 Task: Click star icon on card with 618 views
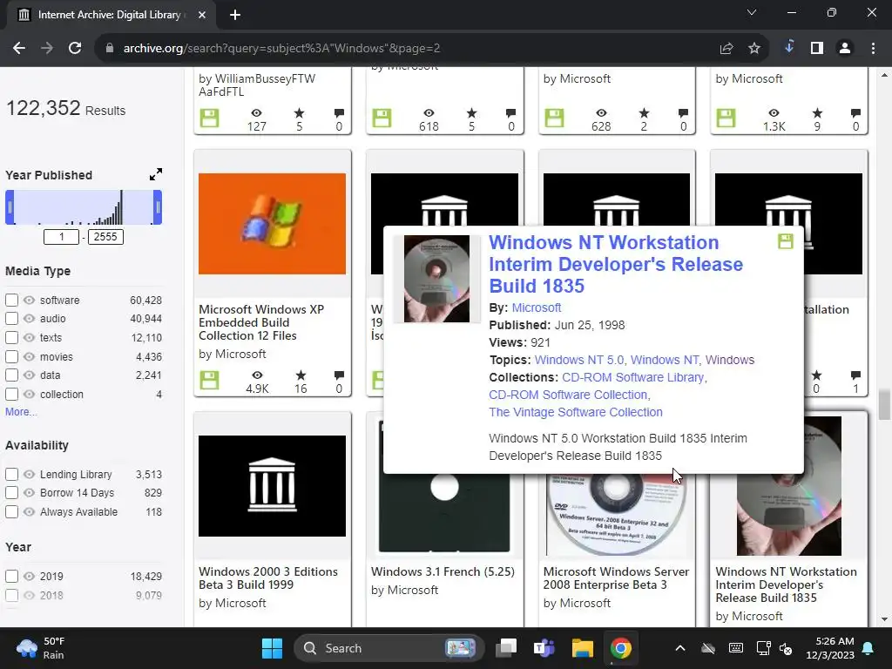471,112
